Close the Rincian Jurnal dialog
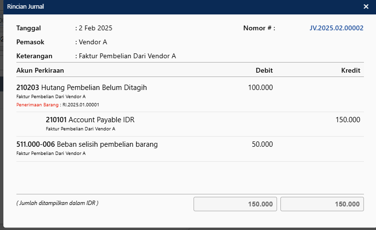This screenshot has height=230, width=376. (x=366, y=7)
